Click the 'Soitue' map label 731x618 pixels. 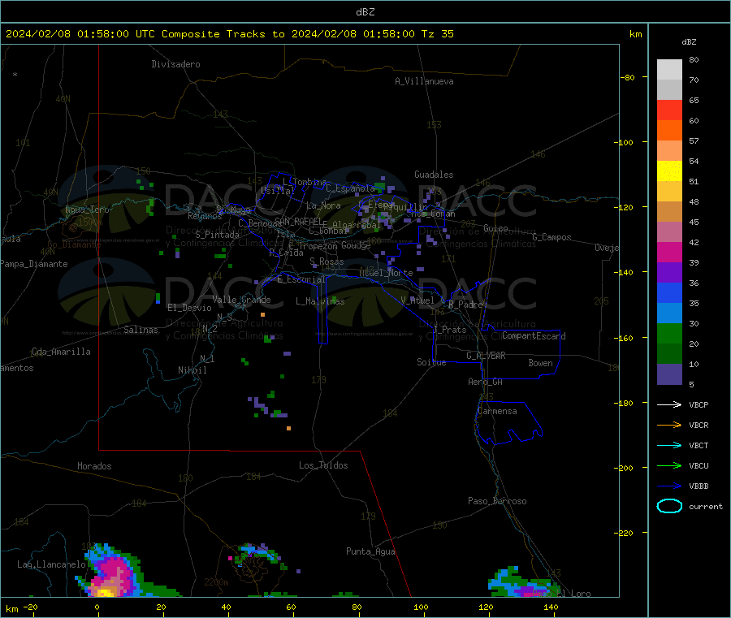pyautogui.click(x=431, y=362)
